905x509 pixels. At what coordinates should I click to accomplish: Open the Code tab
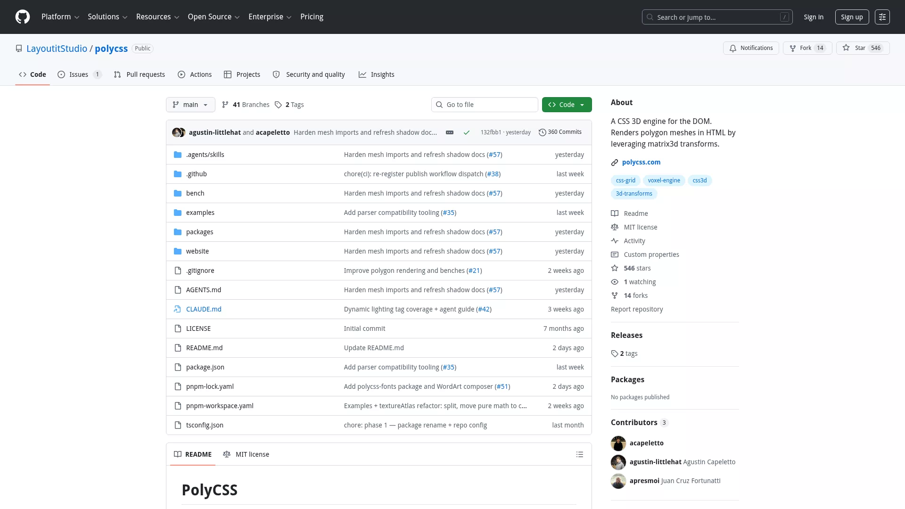point(33,74)
